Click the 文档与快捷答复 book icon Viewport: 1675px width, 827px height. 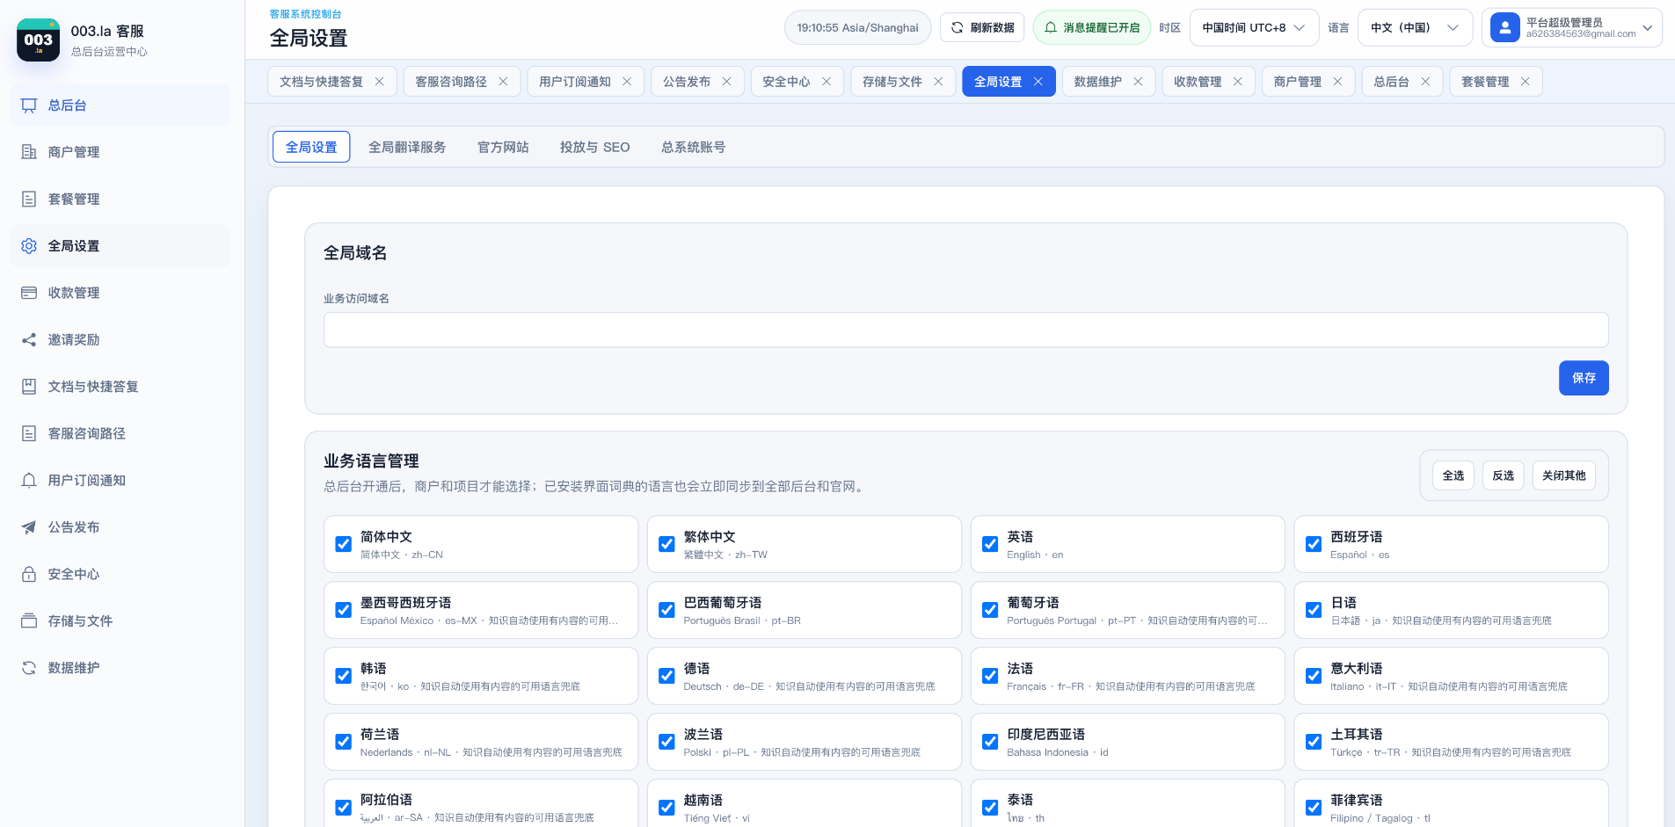point(29,387)
